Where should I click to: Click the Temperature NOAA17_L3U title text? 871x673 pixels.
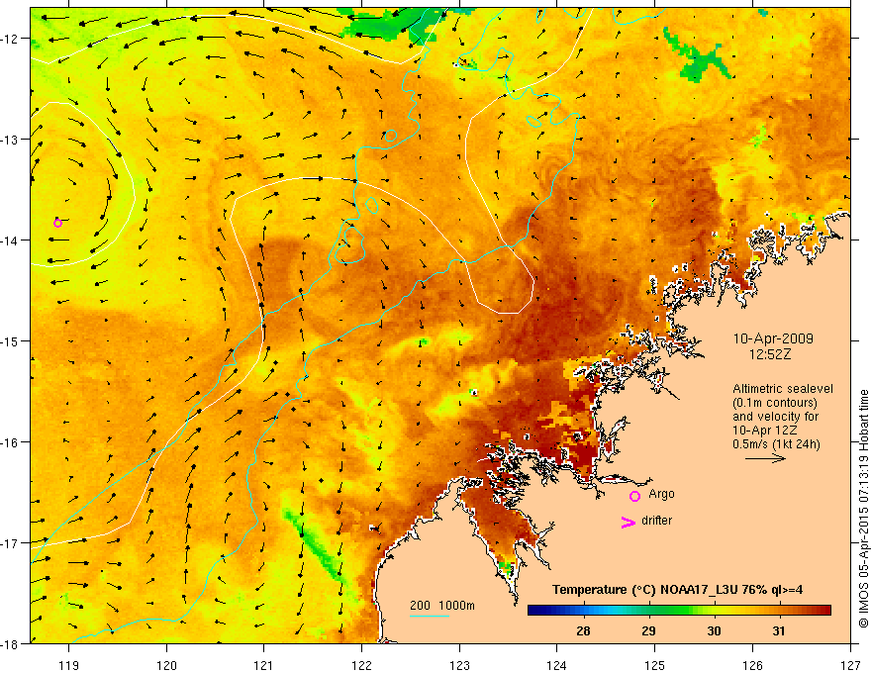pos(677,590)
